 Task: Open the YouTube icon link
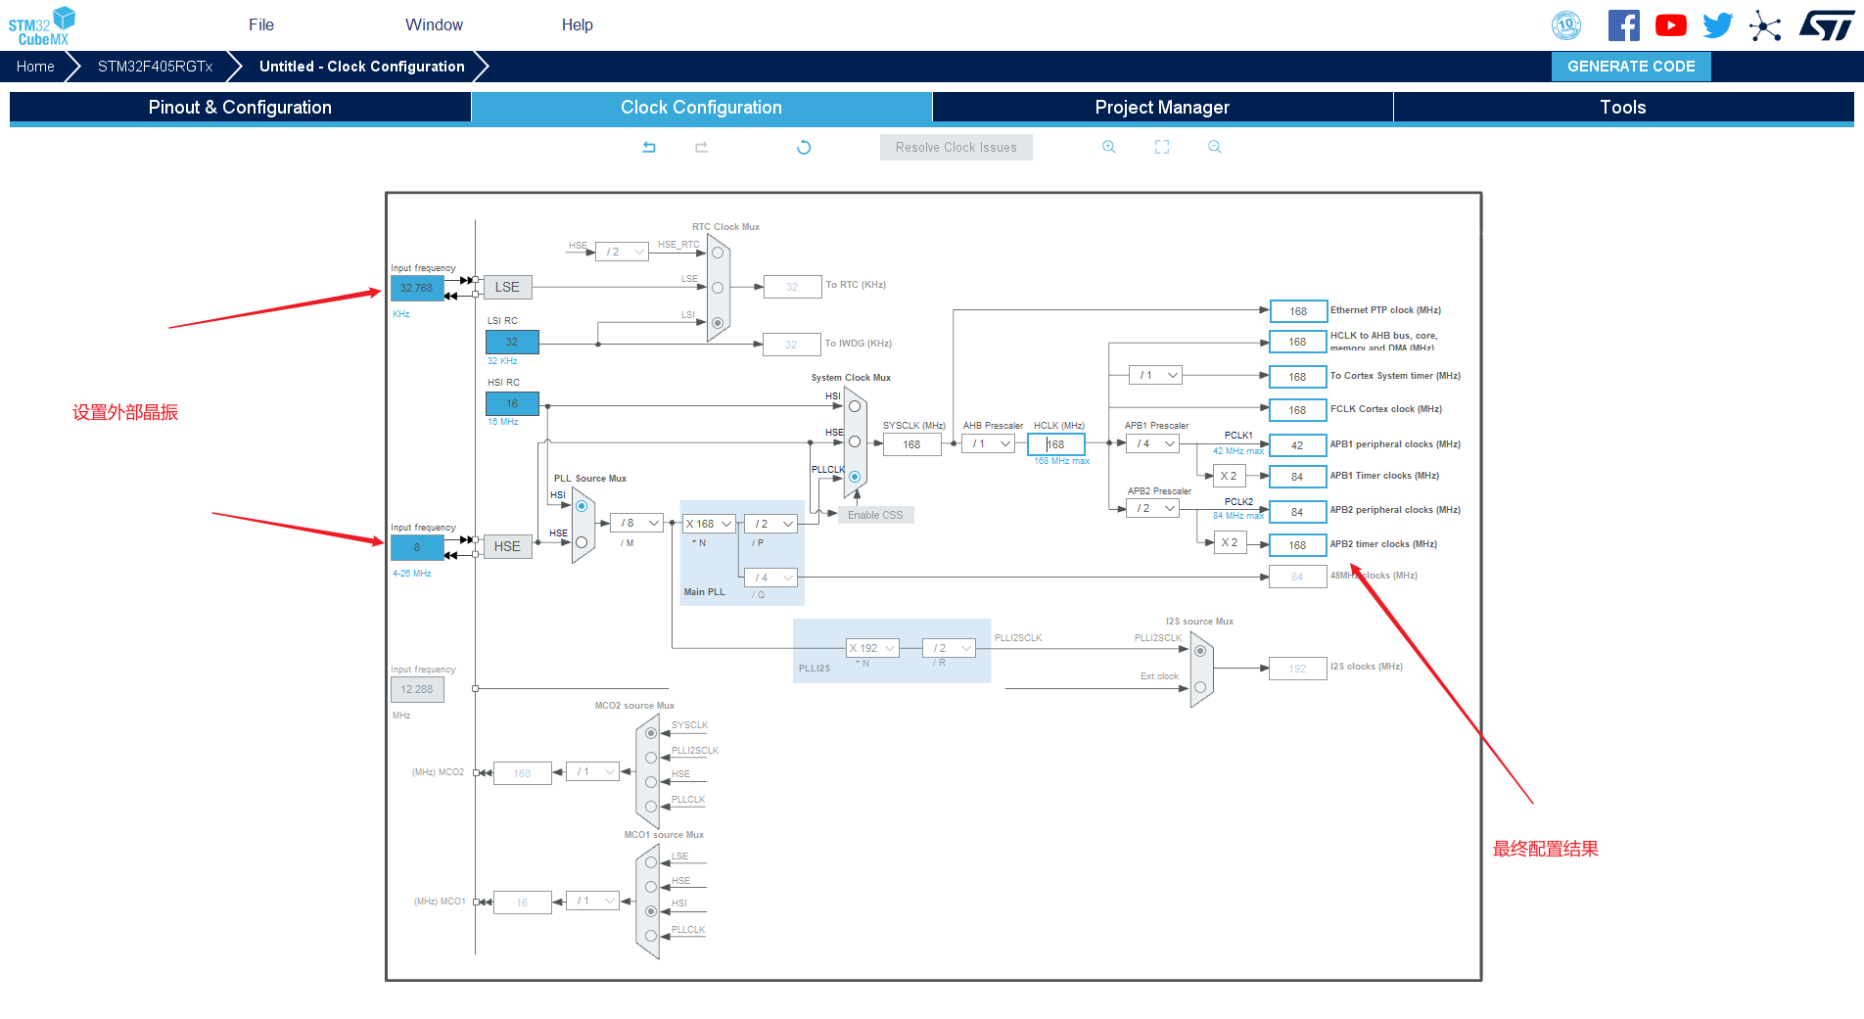(1670, 25)
